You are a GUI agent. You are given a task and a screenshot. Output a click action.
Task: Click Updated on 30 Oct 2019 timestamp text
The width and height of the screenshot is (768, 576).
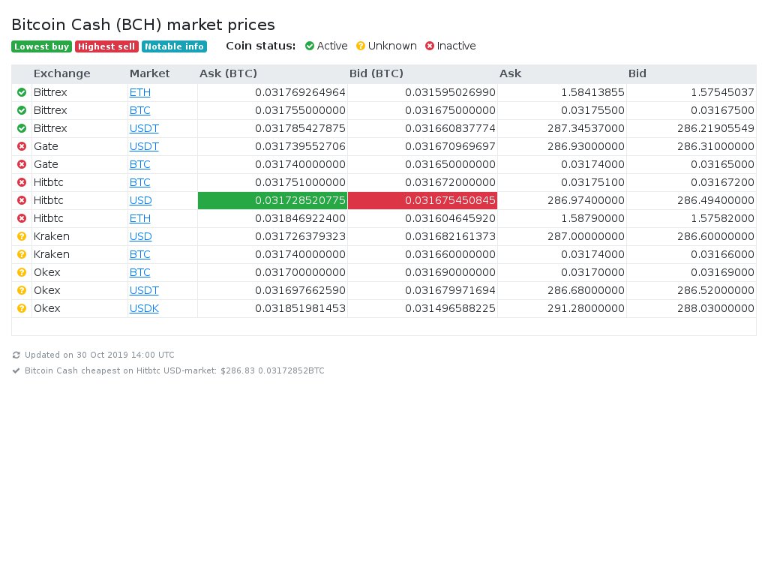click(x=100, y=355)
